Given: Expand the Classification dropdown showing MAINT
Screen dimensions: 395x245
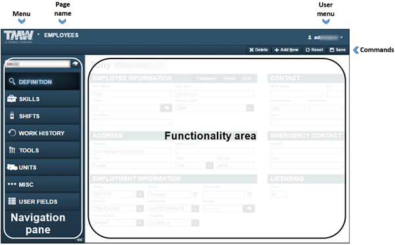Looking at the screenshot, I should point(140,223).
